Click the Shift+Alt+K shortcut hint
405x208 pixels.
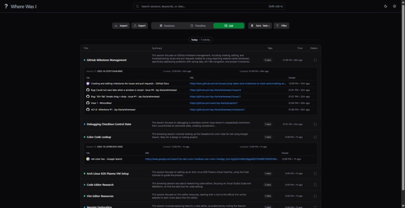click(x=275, y=7)
